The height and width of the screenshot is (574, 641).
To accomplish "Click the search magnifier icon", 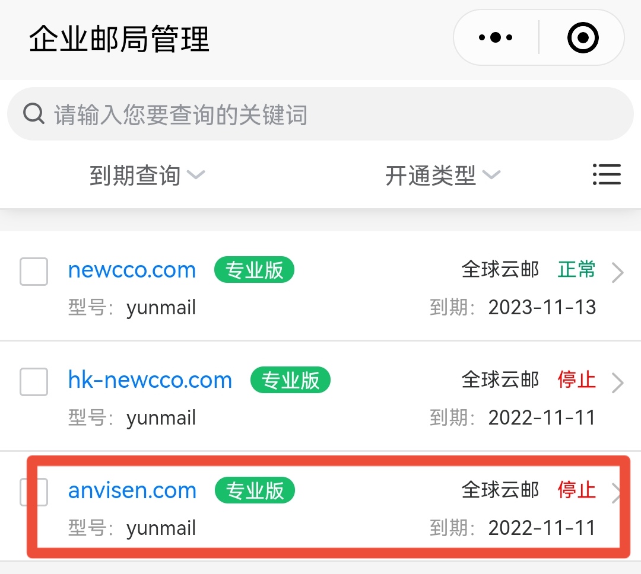I will click(33, 114).
